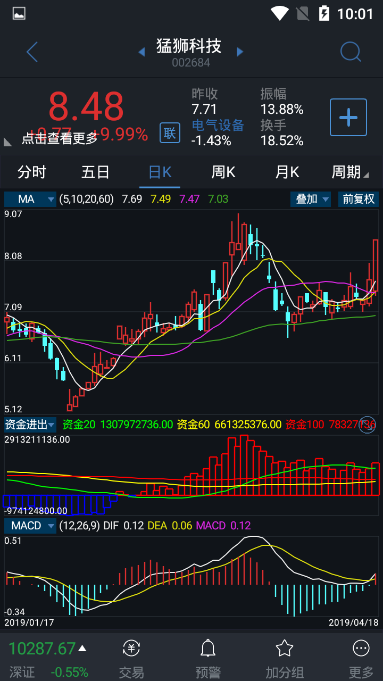The height and width of the screenshot is (681, 383).
Task: Tap the expand icon on the 资金 chart
Action: pos(368,425)
